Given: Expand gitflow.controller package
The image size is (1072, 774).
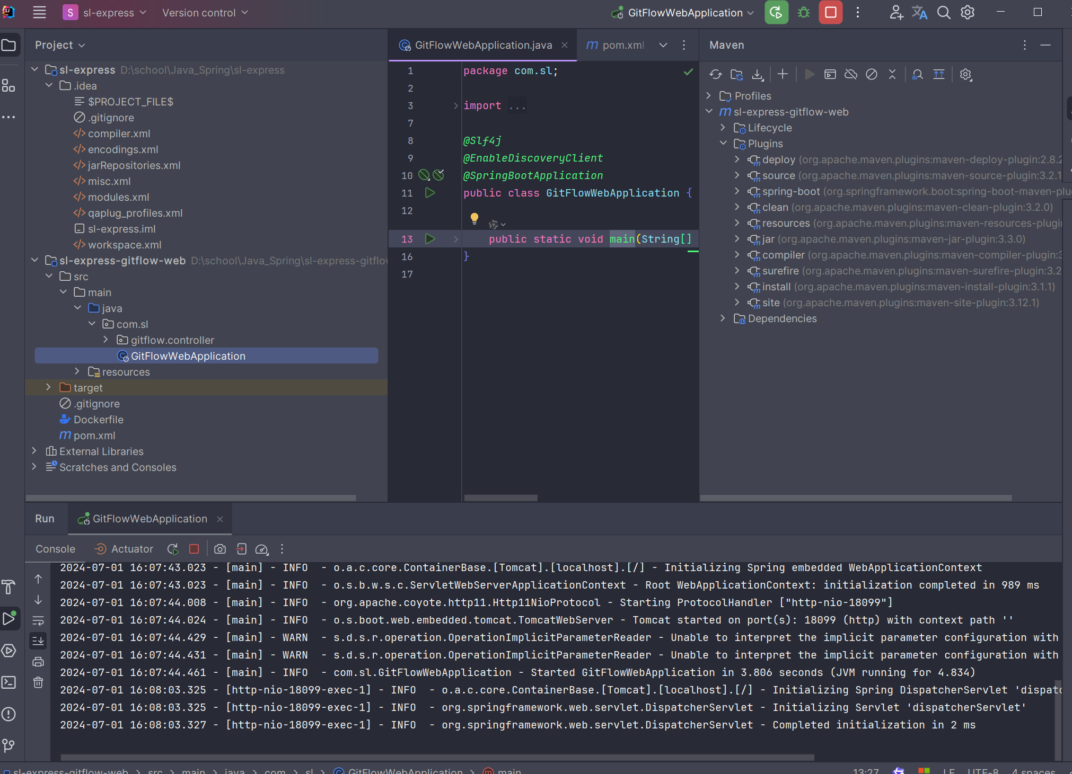Looking at the screenshot, I should click(x=106, y=340).
